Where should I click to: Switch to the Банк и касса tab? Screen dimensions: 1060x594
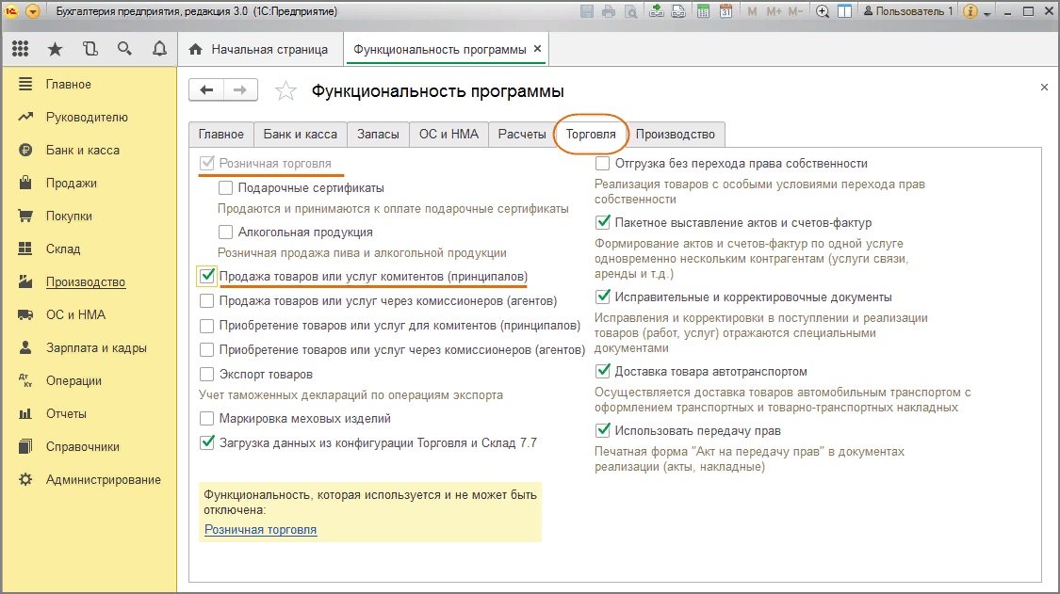point(301,134)
